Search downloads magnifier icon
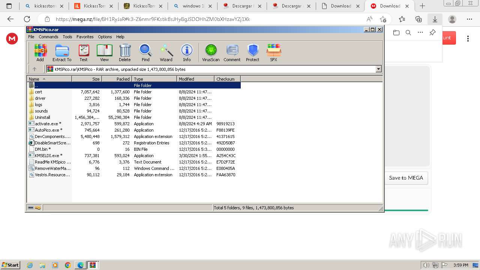Image resolution: width=480 pixels, height=270 pixels. 408,33
